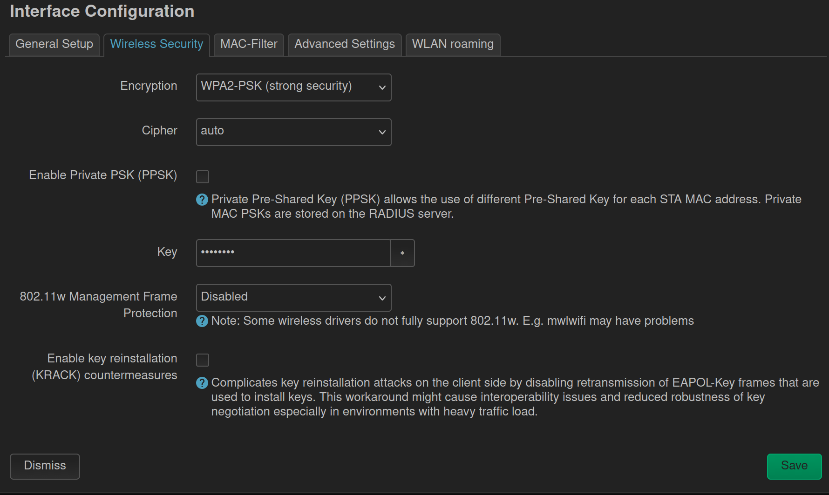Enable the Private PSK (PPSK) checkbox
The image size is (829, 495).
[x=203, y=177]
